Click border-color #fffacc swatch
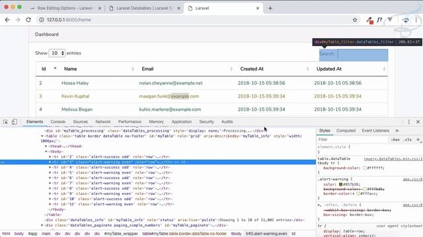 358,194
